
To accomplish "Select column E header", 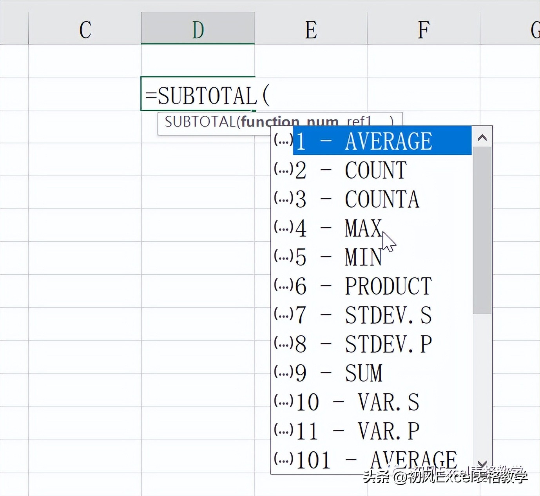I will [x=311, y=28].
